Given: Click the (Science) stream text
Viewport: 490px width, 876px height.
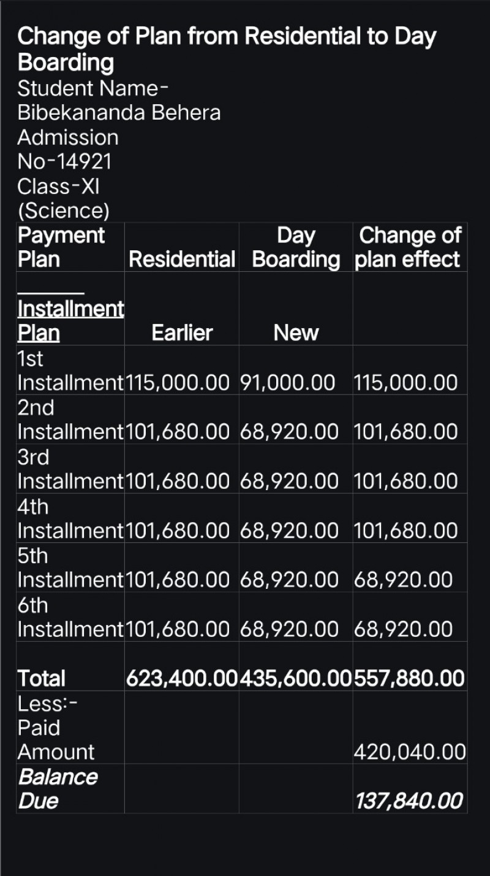Looking at the screenshot, I should coord(63,210).
